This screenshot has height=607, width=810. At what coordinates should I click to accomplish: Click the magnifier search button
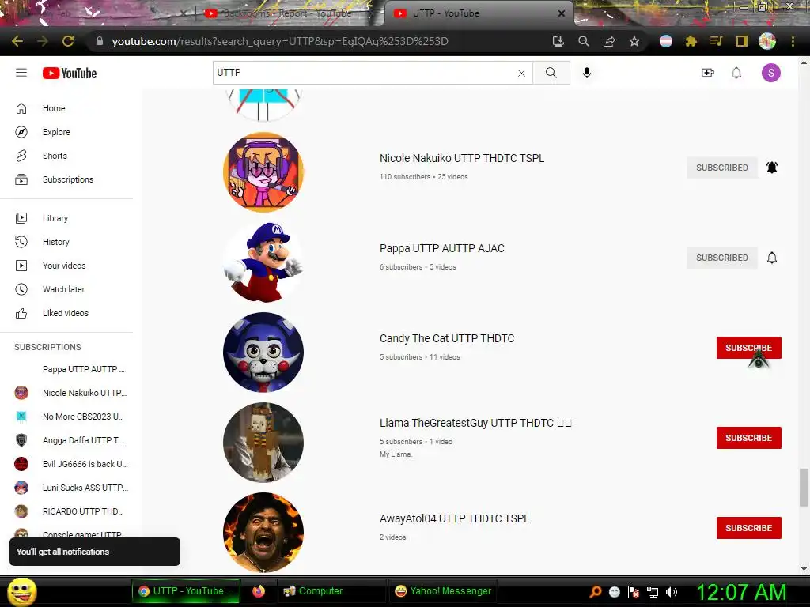pos(551,73)
